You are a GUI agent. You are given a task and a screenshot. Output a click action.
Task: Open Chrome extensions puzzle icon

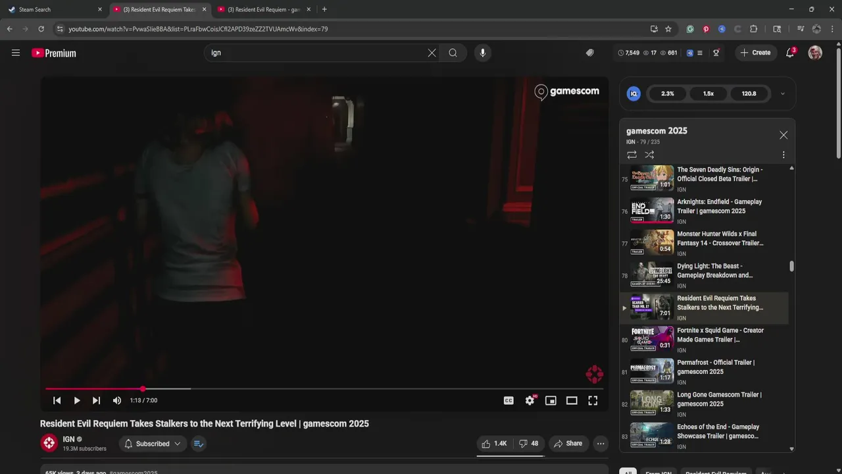754,29
